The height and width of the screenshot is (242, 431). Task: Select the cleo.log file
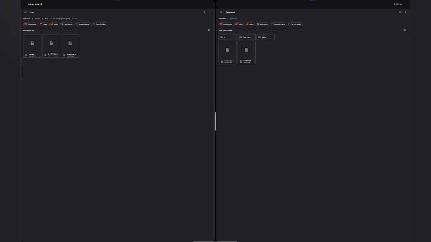(x=32, y=46)
